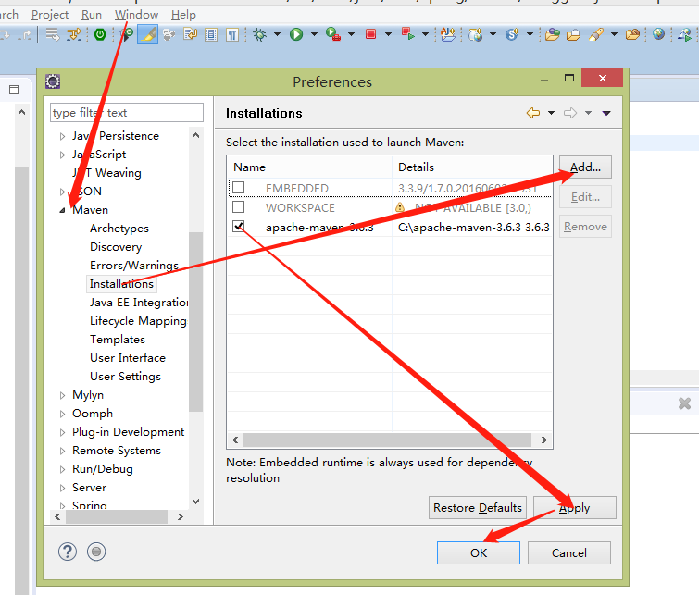Image resolution: width=699 pixels, height=595 pixels.
Task: Click the Show Whitespace Characters pilcrow icon
Action: coord(231,35)
